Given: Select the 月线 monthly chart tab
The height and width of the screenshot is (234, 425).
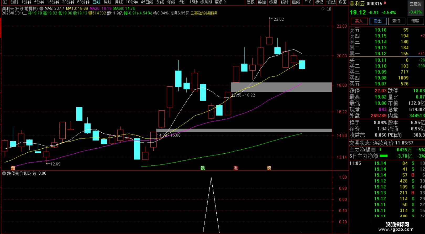Looking at the screenshot, I should [x=119, y=2].
